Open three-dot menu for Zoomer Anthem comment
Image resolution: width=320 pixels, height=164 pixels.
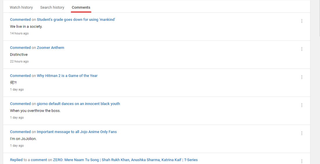302,49
